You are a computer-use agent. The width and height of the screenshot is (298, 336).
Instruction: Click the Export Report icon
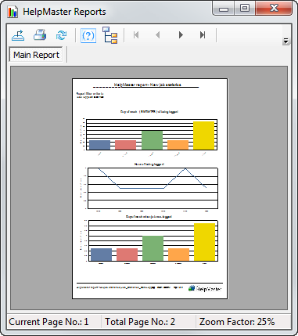[x=18, y=35]
